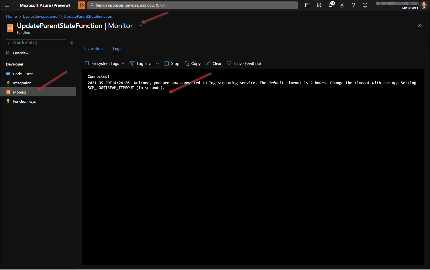Select Code + Test in sidebar
The image size is (430, 270).
(23, 74)
